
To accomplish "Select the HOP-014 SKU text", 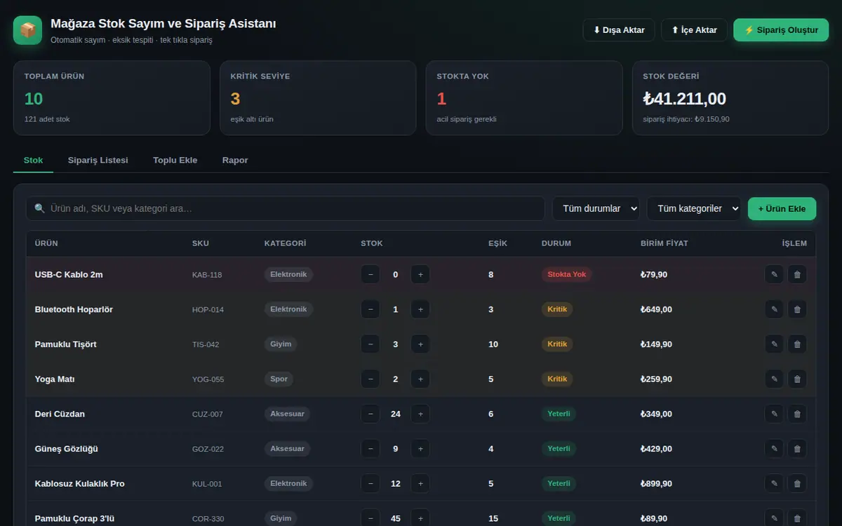I will coord(208,310).
